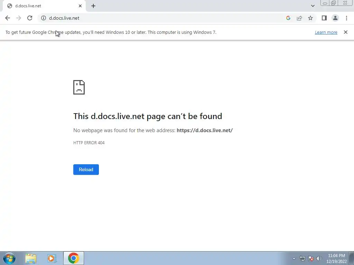354x265 pixels.
Task: Restore down the Chrome window
Action: [x=334, y=3]
